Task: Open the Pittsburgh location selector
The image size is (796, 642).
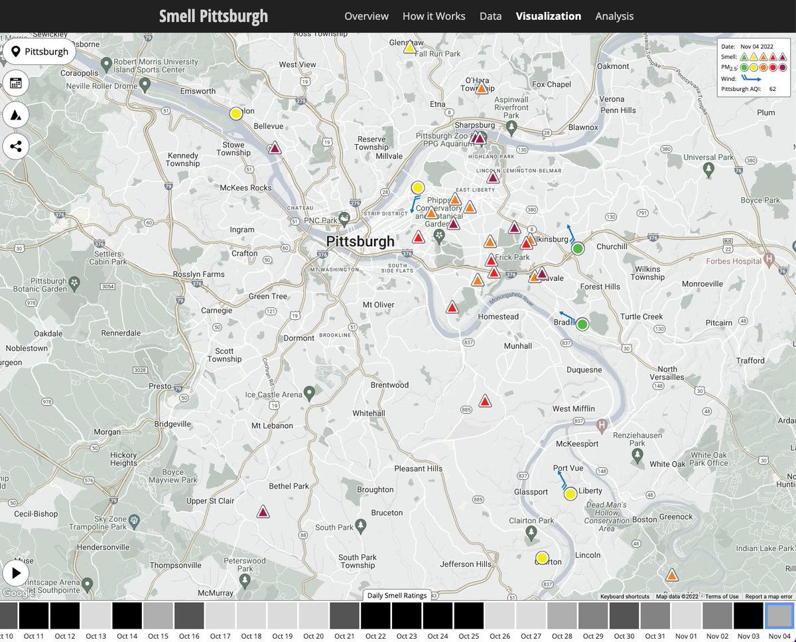Action: 39,51
